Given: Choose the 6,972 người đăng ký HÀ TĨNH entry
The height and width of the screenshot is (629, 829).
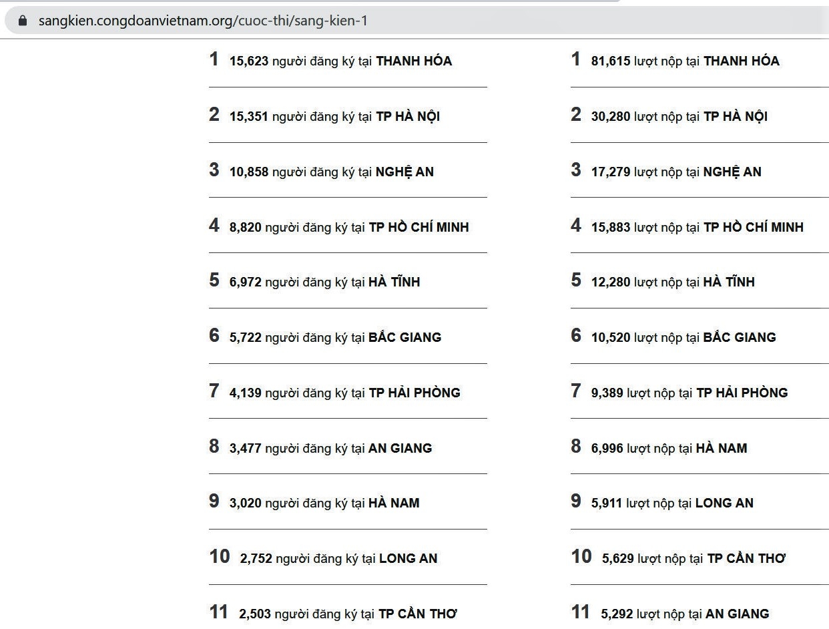Looking at the screenshot, I should [324, 282].
